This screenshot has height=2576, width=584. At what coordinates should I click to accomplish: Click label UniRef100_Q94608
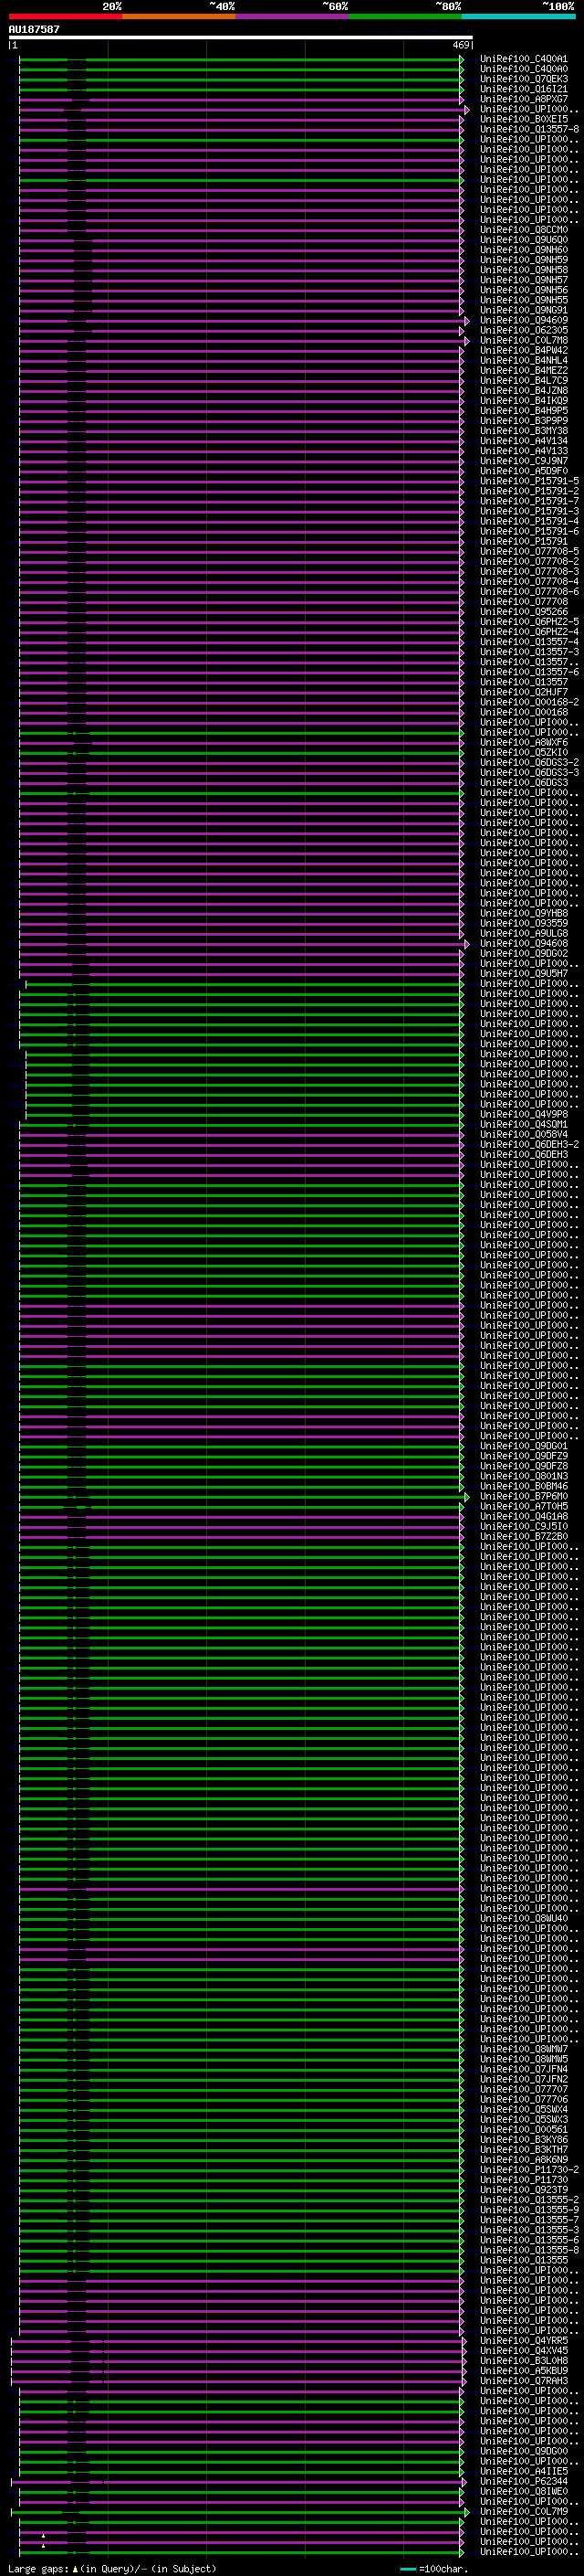[524, 943]
